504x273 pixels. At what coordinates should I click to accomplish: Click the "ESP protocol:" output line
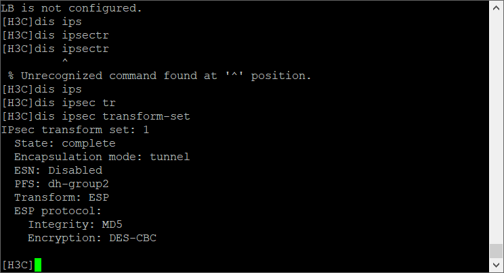58,211
